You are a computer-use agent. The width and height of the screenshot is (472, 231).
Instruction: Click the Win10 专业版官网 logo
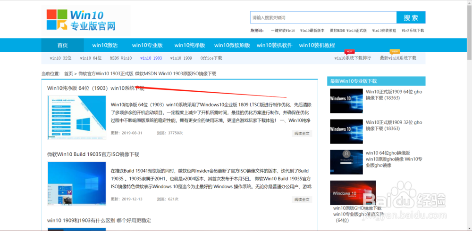81,20
